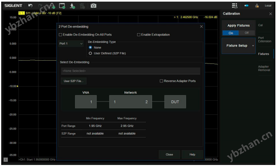
Task: Click the Ch1 Start 1.950000000 GHz text
Action: point(37,159)
